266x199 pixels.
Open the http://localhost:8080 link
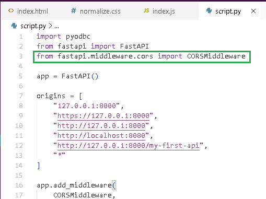pos(101,136)
